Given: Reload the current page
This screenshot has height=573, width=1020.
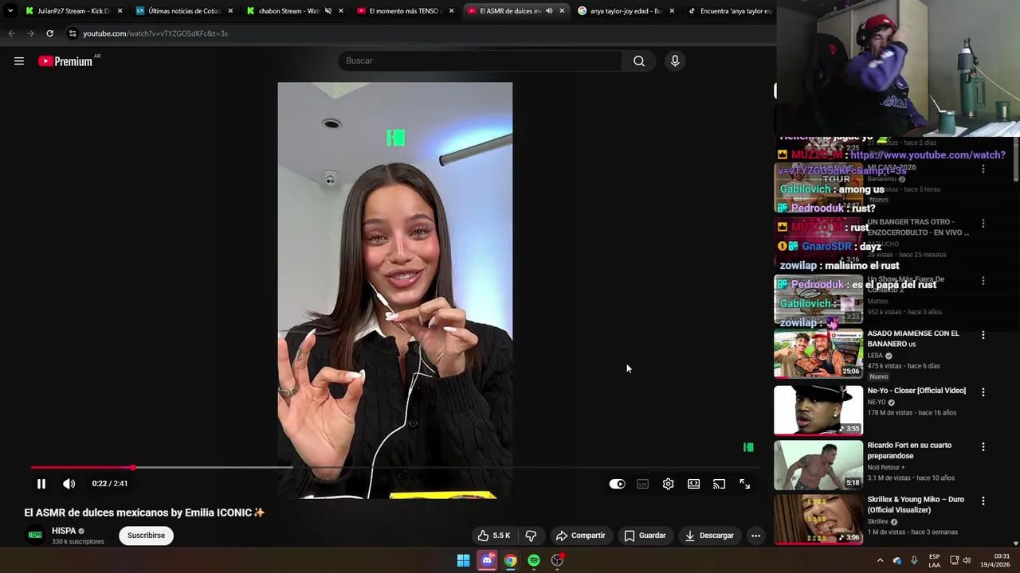Looking at the screenshot, I should click(x=49, y=33).
